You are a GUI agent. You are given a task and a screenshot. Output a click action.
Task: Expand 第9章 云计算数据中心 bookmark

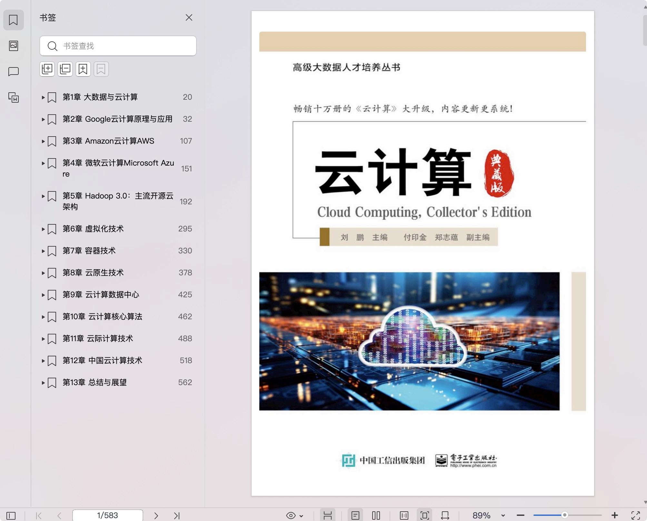pos(43,295)
